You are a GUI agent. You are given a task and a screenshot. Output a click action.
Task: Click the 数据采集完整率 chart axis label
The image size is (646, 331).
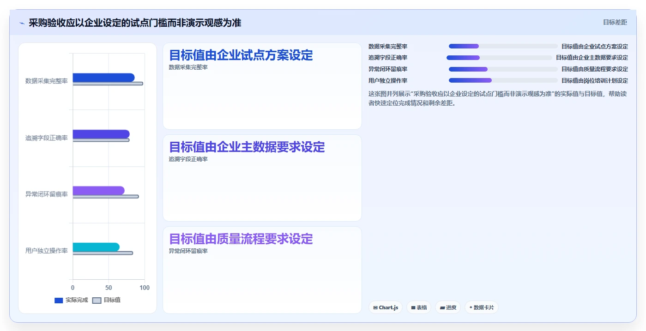click(47, 81)
